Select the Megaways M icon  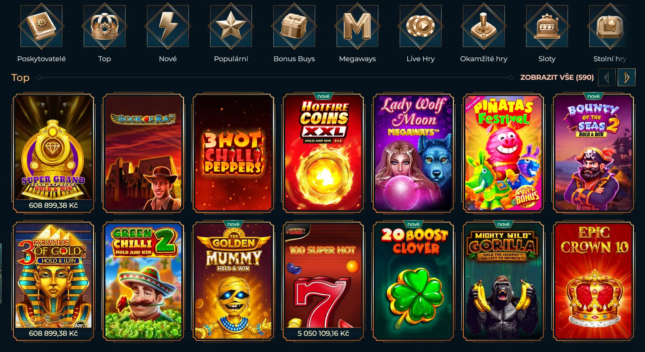point(357,26)
